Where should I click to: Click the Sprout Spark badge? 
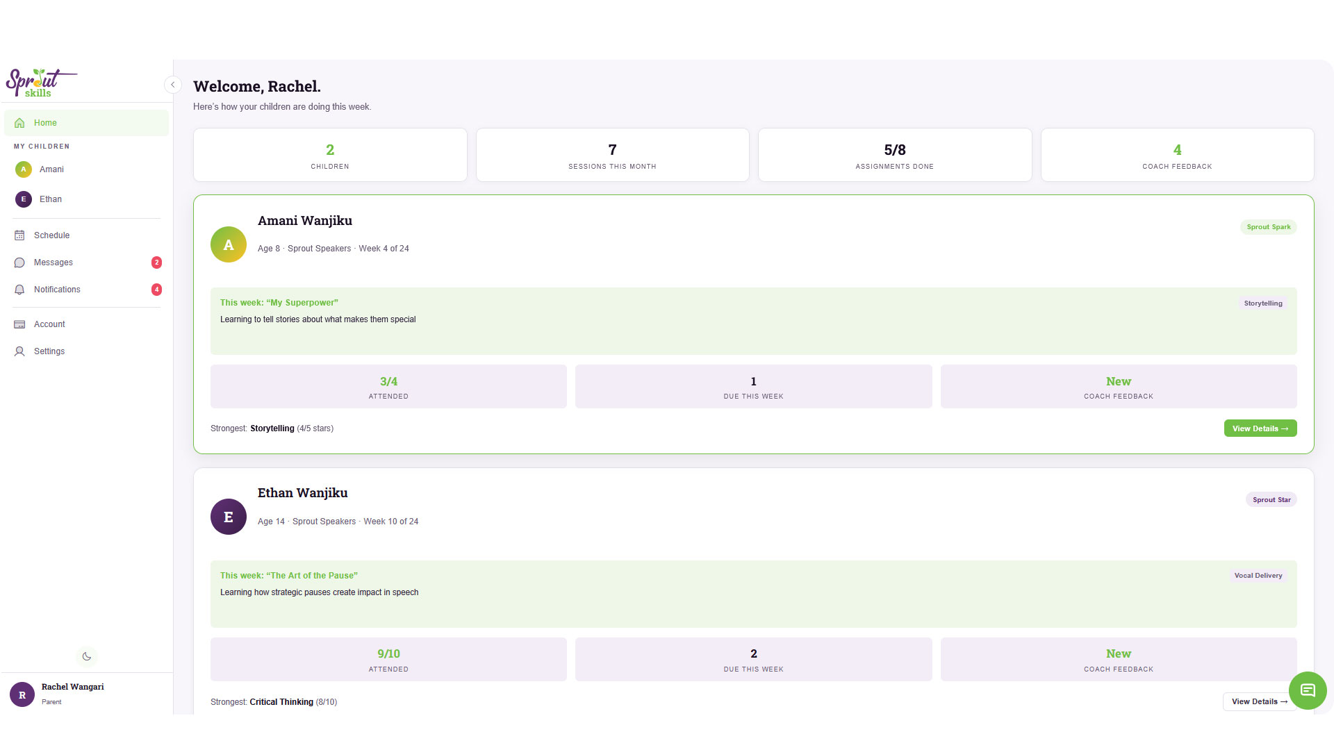(x=1268, y=227)
